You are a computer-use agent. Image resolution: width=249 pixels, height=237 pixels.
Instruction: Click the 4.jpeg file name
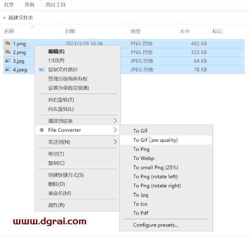pyautogui.click(x=20, y=70)
